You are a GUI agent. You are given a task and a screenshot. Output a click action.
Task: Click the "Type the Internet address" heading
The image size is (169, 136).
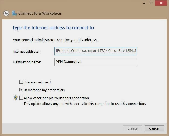coord(53,28)
